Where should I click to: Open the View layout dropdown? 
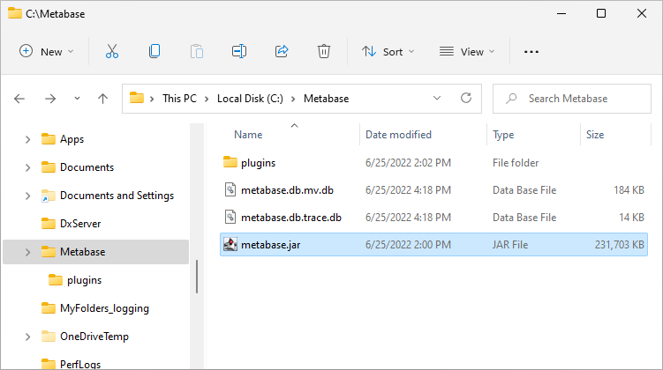point(467,51)
